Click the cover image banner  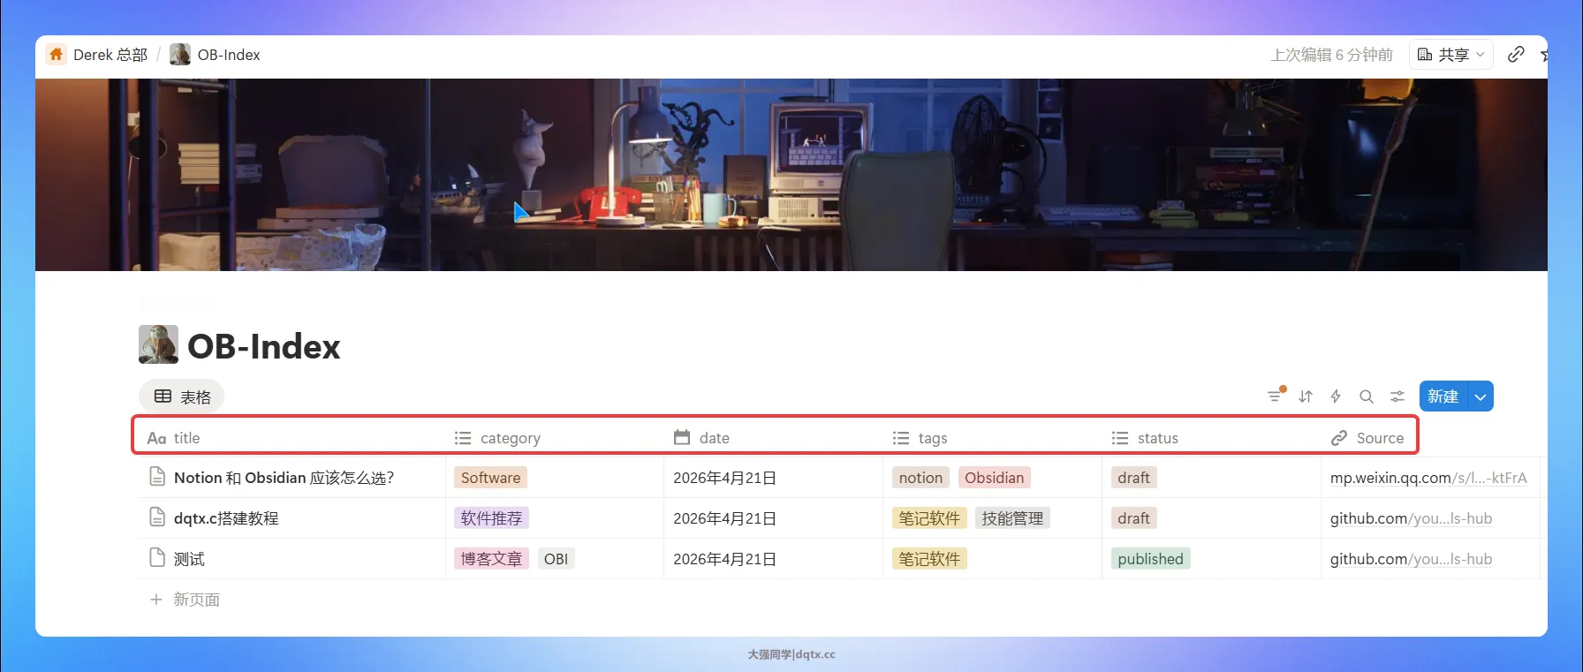pyautogui.click(x=791, y=175)
